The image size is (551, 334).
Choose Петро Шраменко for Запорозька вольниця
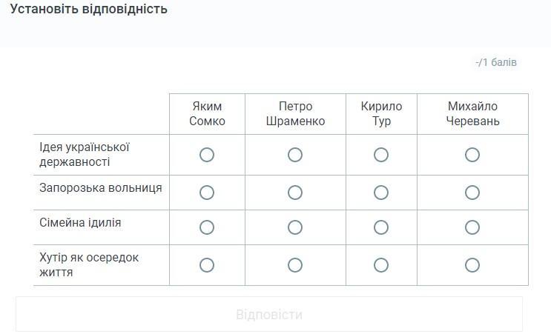pos(295,193)
